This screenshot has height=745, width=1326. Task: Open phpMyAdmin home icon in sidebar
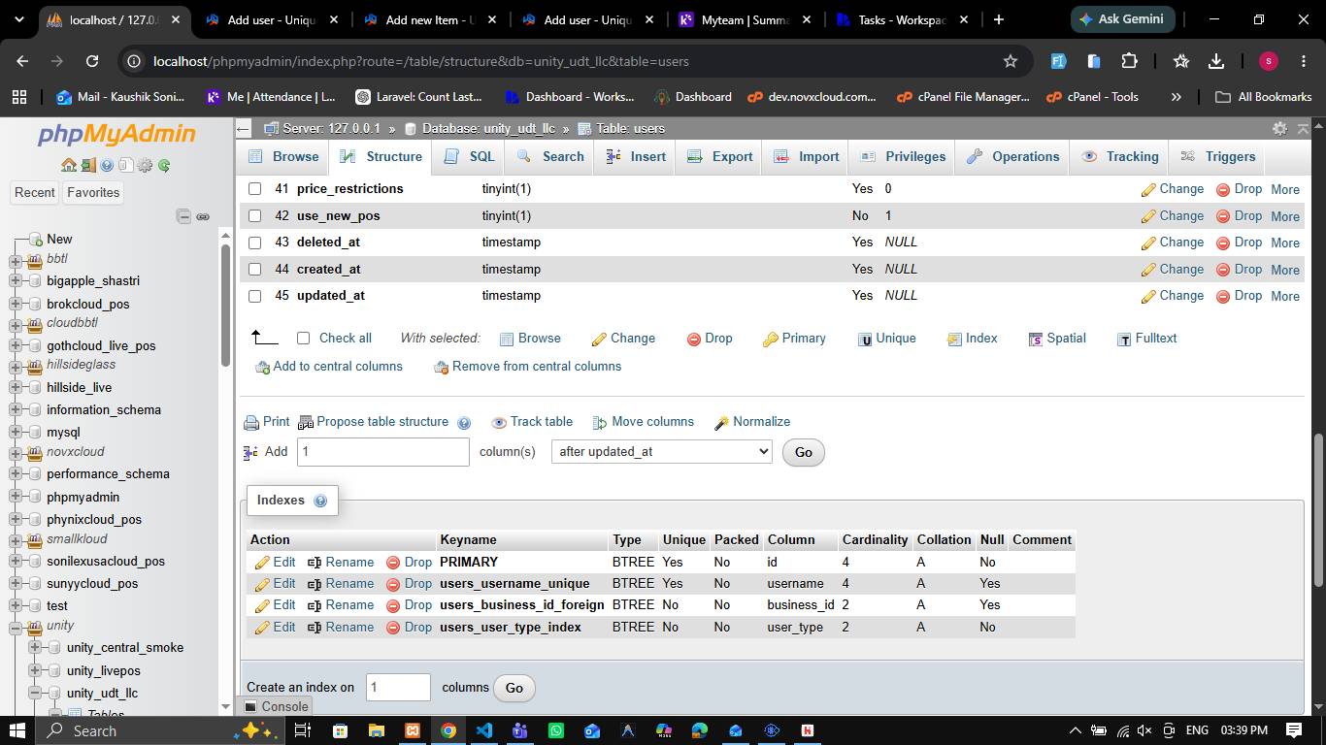[68, 166]
